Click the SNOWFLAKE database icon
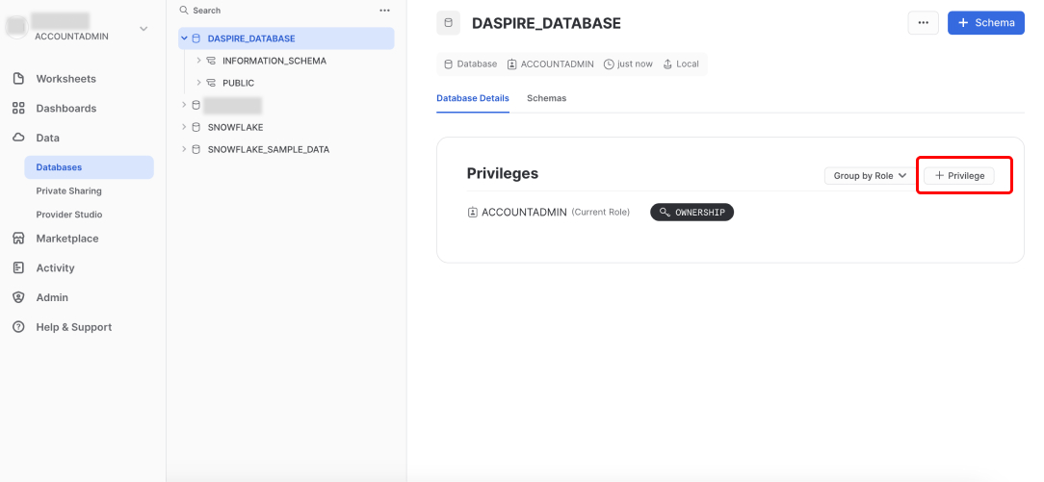 click(x=196, y=127)
